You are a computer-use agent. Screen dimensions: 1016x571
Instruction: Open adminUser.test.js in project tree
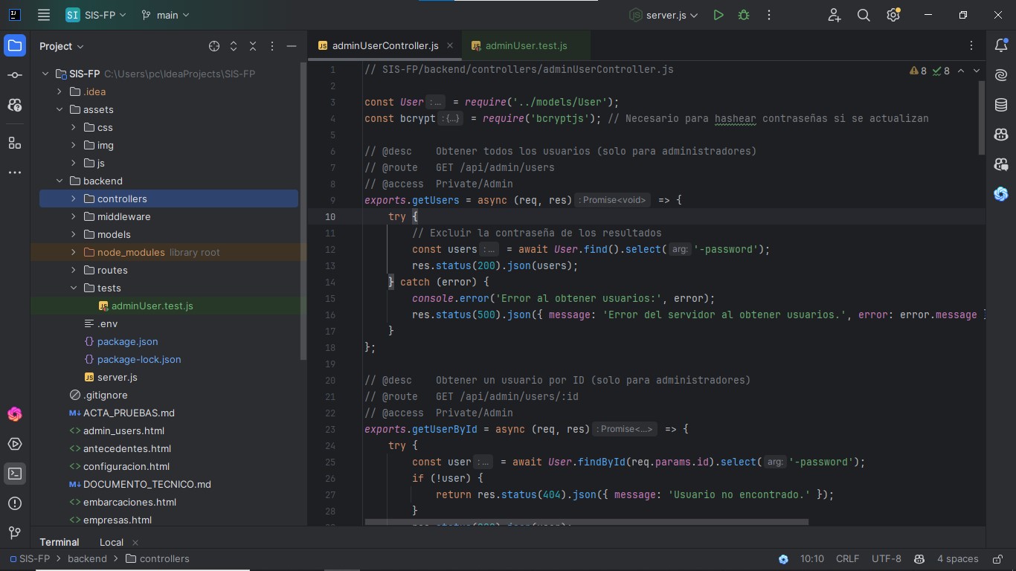click(x=152, y=306)
